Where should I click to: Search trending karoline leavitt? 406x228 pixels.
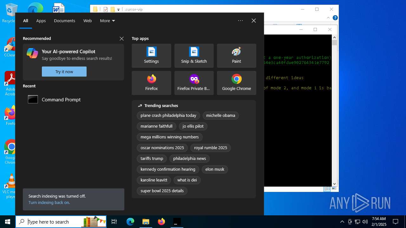[x=154, y=180]
